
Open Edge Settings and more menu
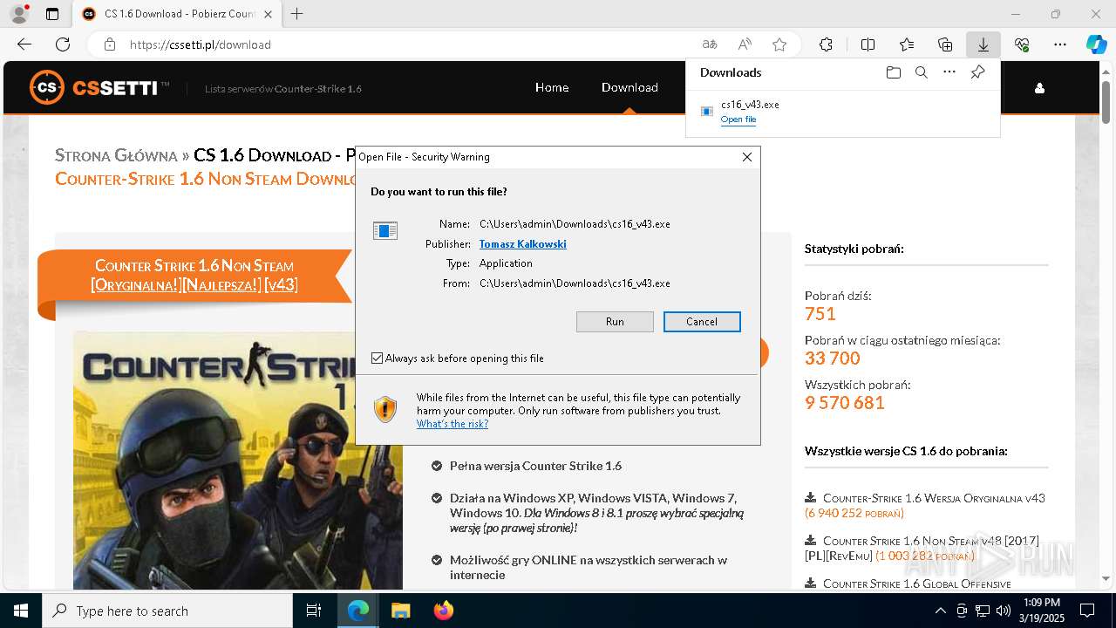[1060, 44]
